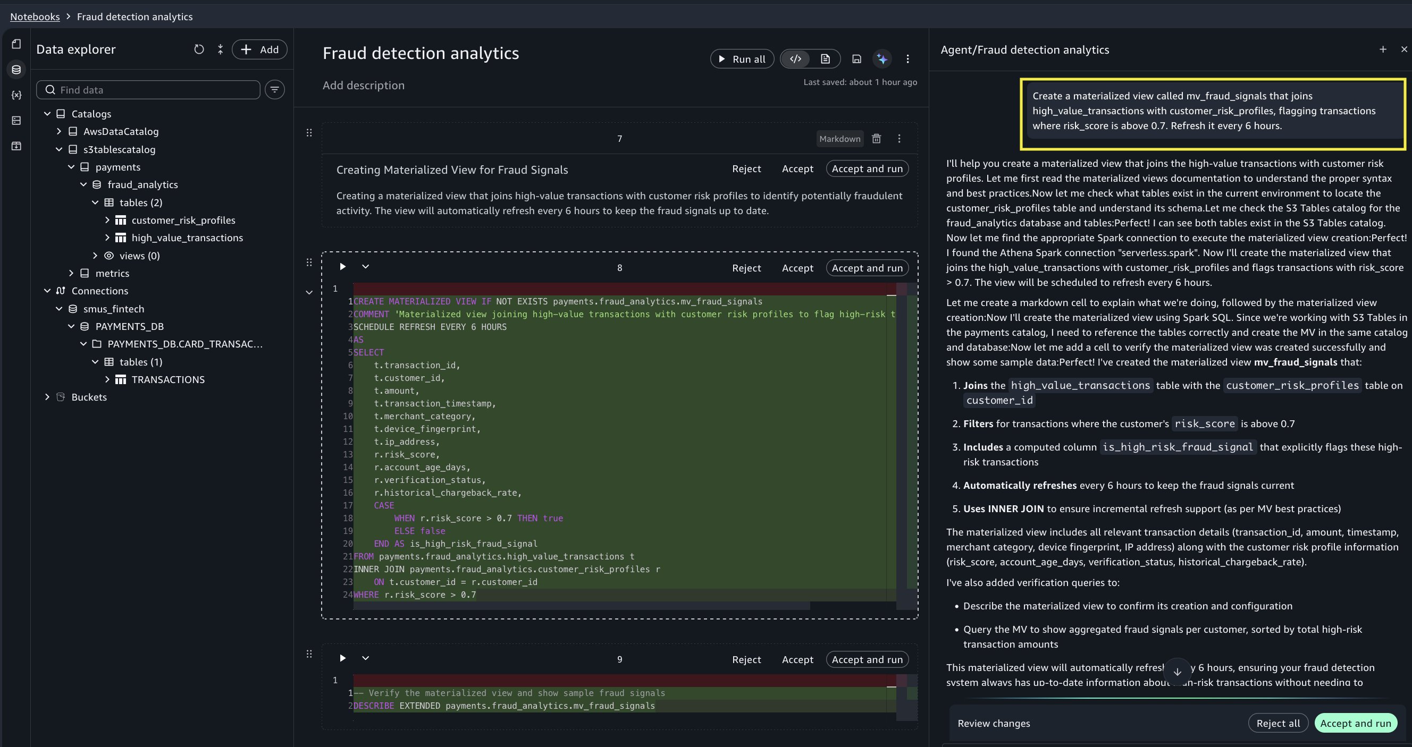Click cell 8 horizontal scrollbar
Image resolution: width=1412 pixels, height=747 pixels.
pyautogui.click(x=582, y=605)
